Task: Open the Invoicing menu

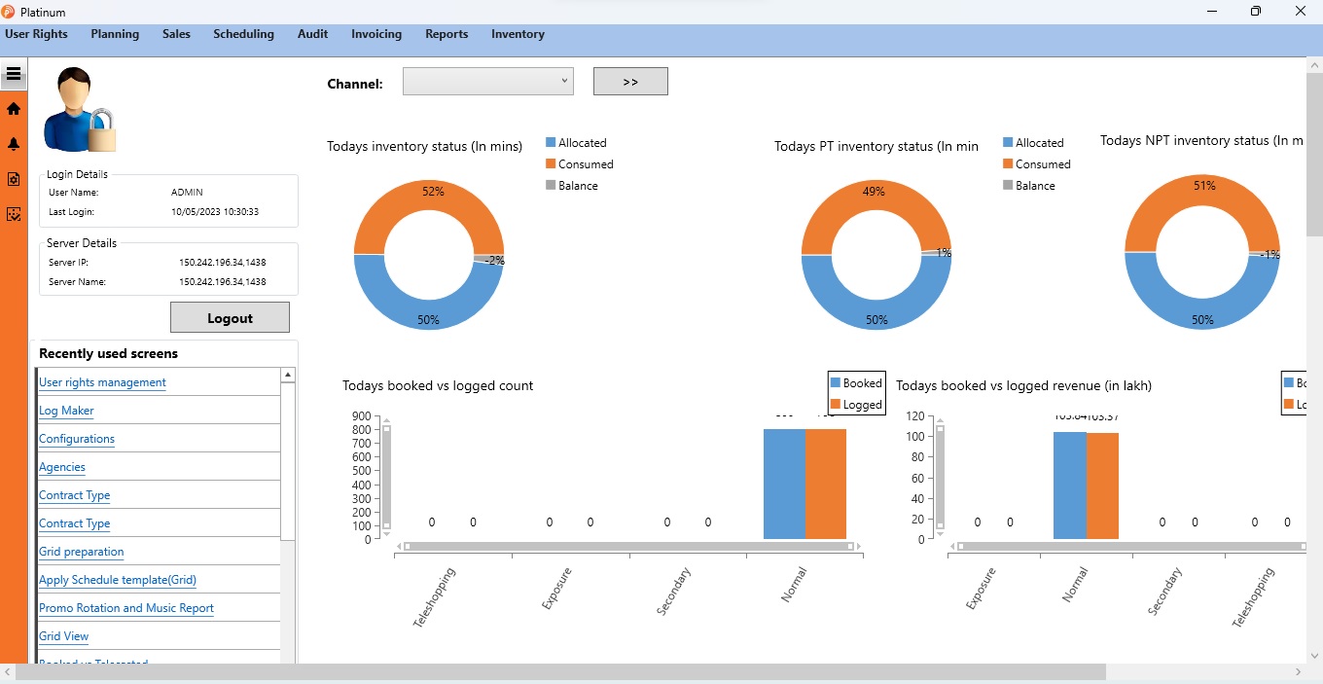Action: (376, 34)
